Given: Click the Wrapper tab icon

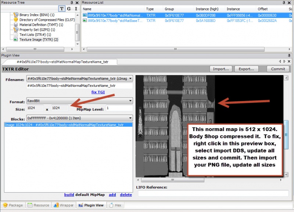Looking at the screenshot, I should pos(56,205).
